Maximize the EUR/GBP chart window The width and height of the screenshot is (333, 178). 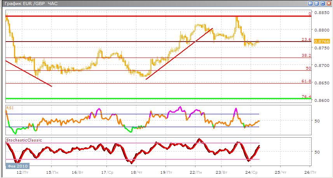[323, 3]
